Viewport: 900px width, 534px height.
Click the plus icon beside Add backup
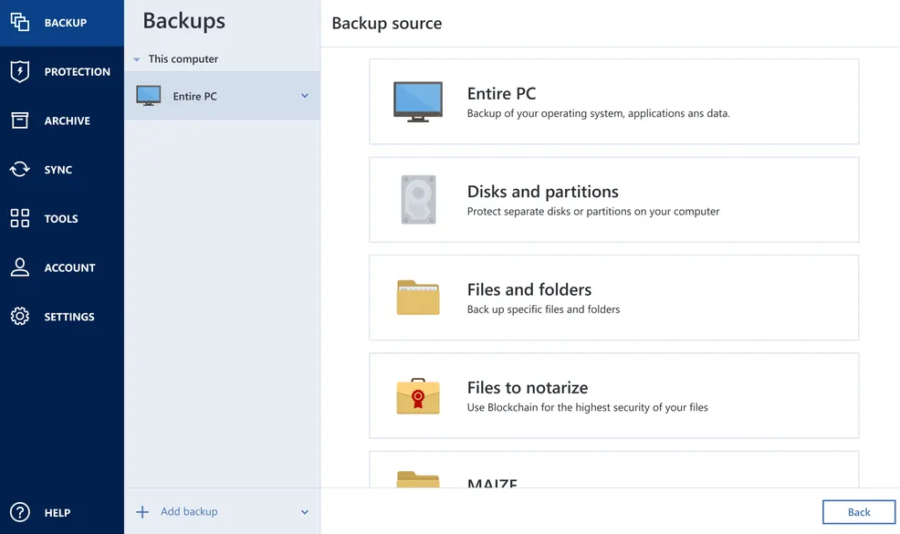tap(142, 511)
